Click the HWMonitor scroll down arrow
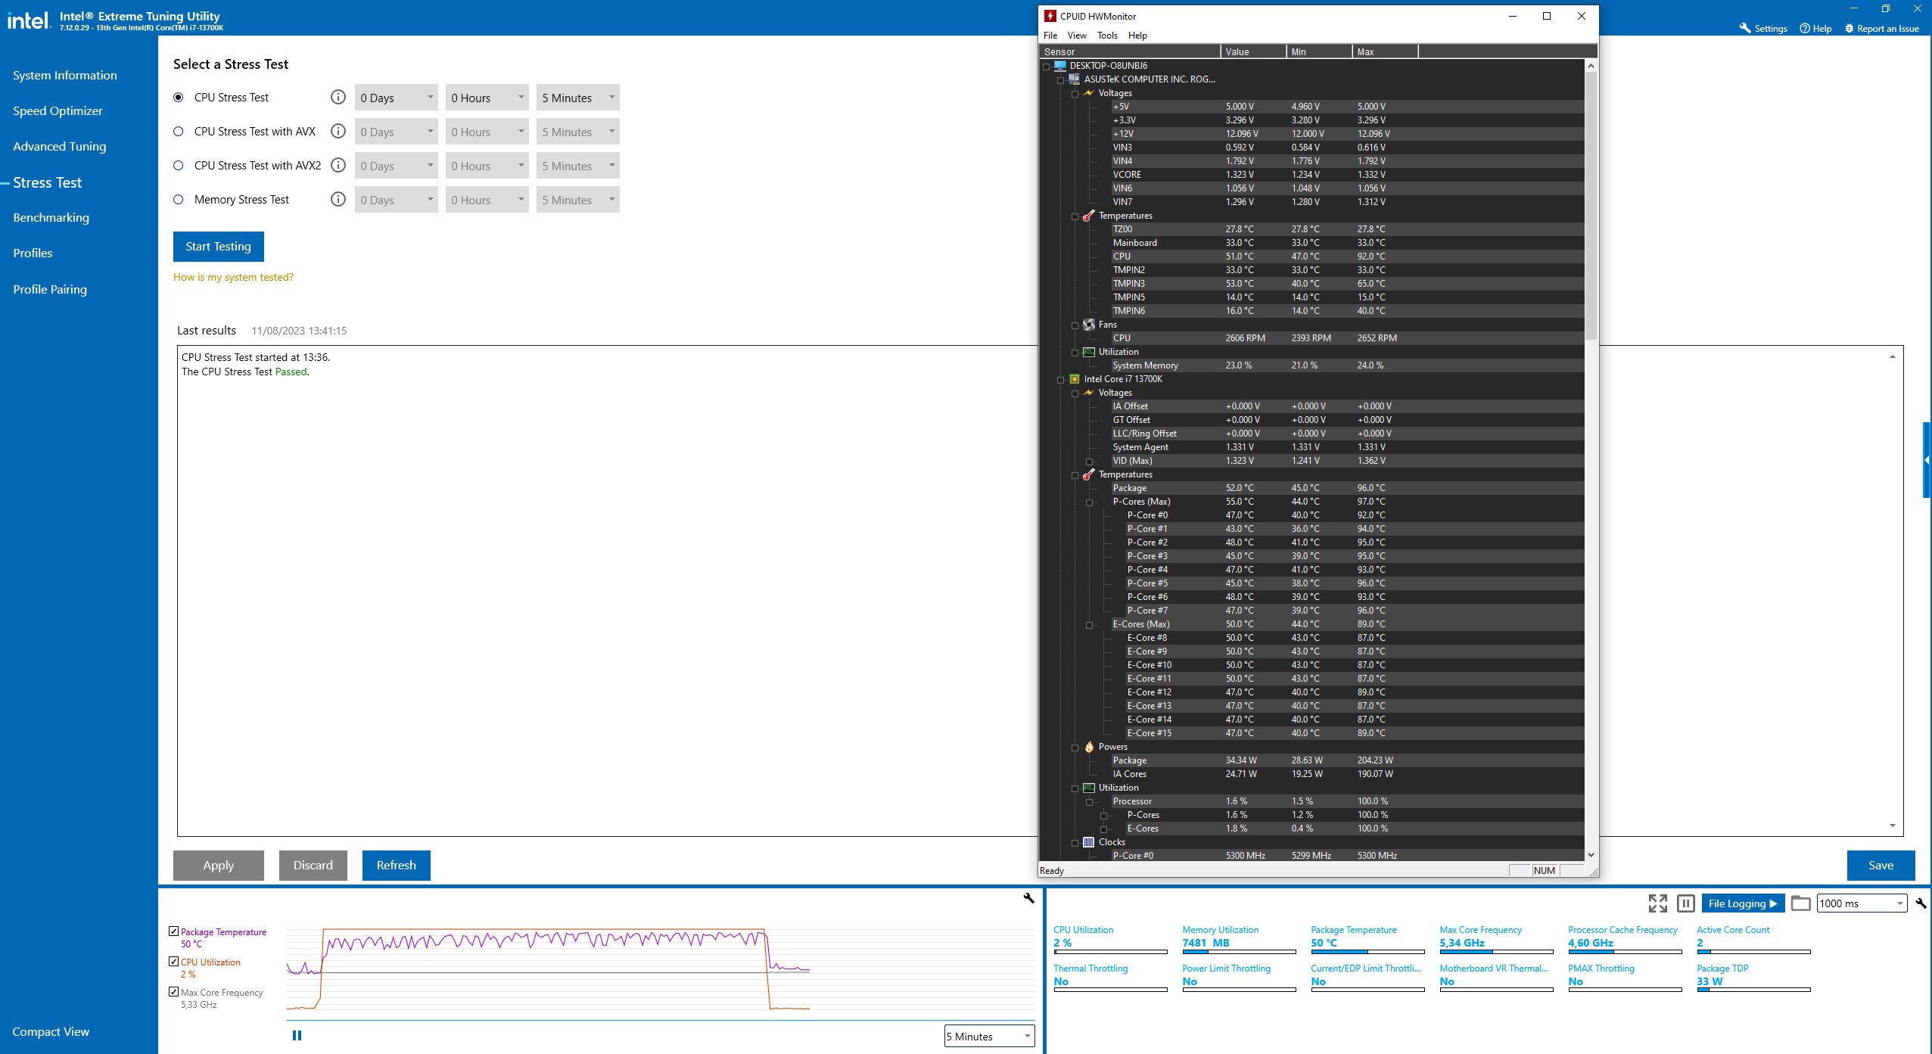The width and height of the screenshot is (1932, 1054). click(1591, 855)
